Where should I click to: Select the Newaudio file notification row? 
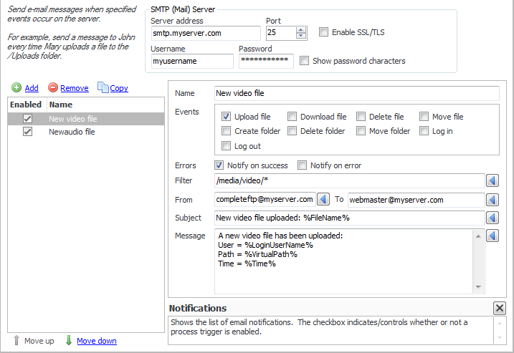[72, 132]
